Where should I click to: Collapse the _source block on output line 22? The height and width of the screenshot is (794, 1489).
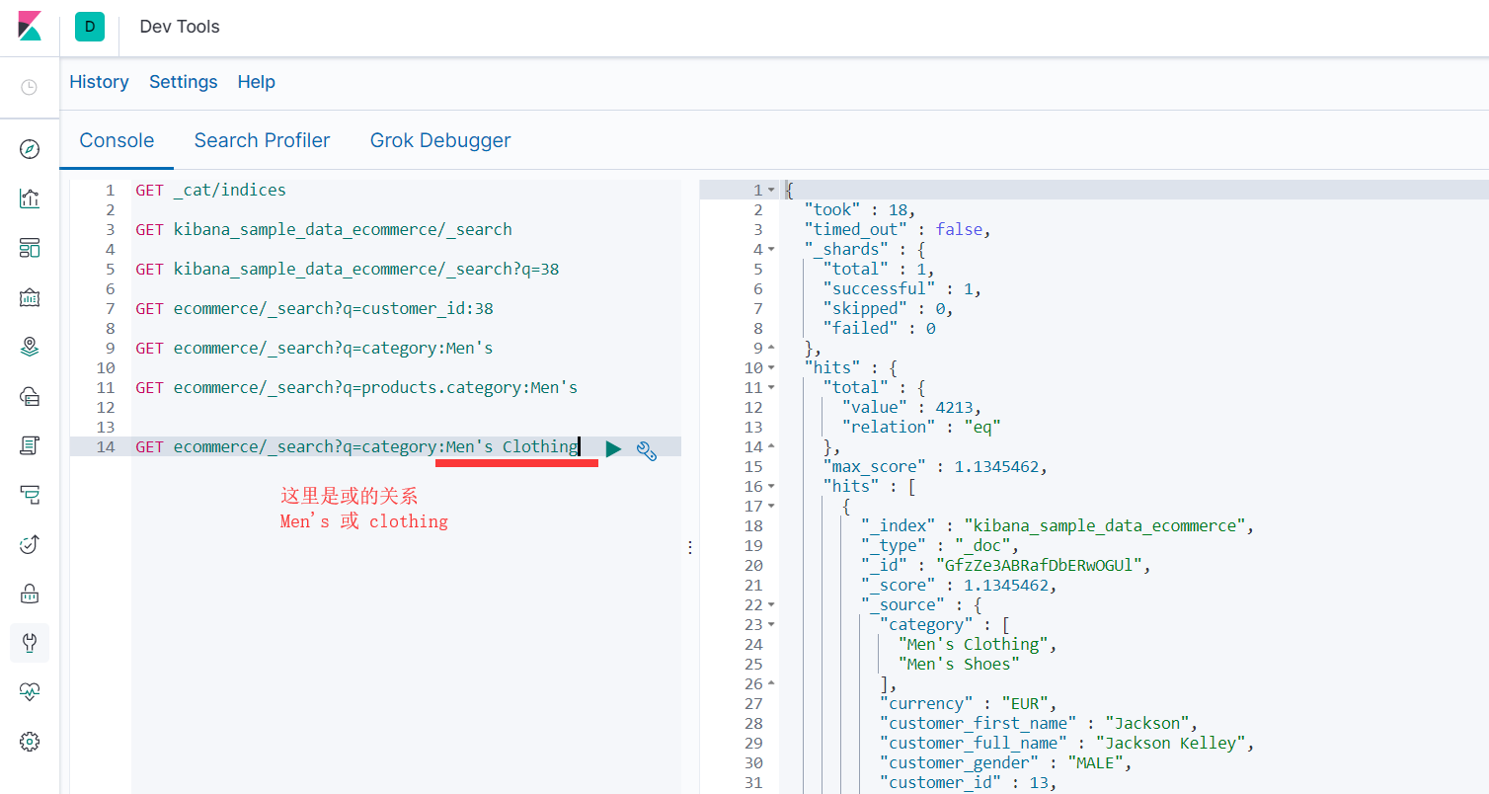point(771,604)
